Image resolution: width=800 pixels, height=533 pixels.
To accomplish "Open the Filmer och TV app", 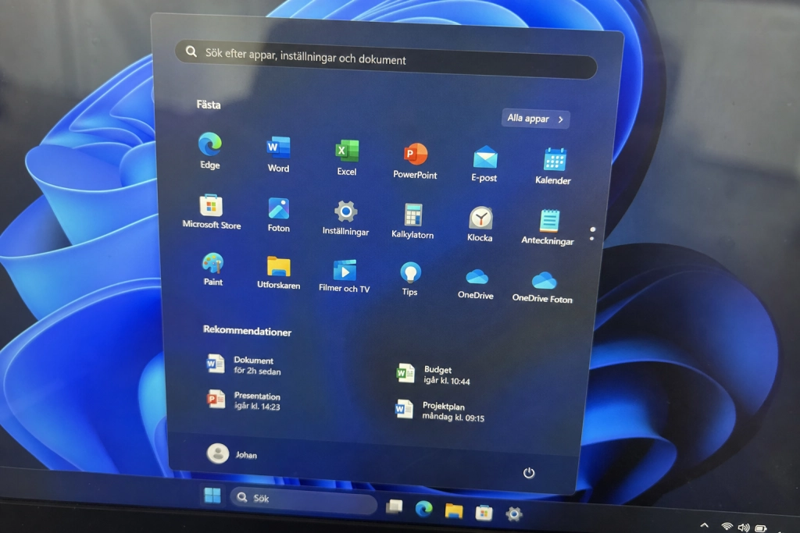I will pos(345,275).
